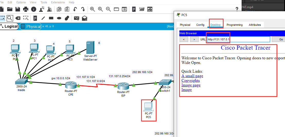Focus the URL input field

238,39
